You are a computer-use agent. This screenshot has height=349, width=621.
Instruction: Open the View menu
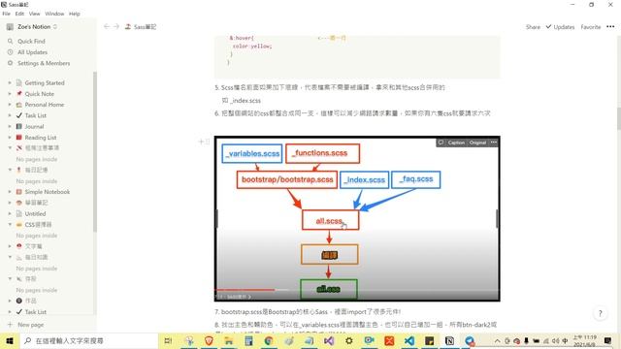coord(34,14)
